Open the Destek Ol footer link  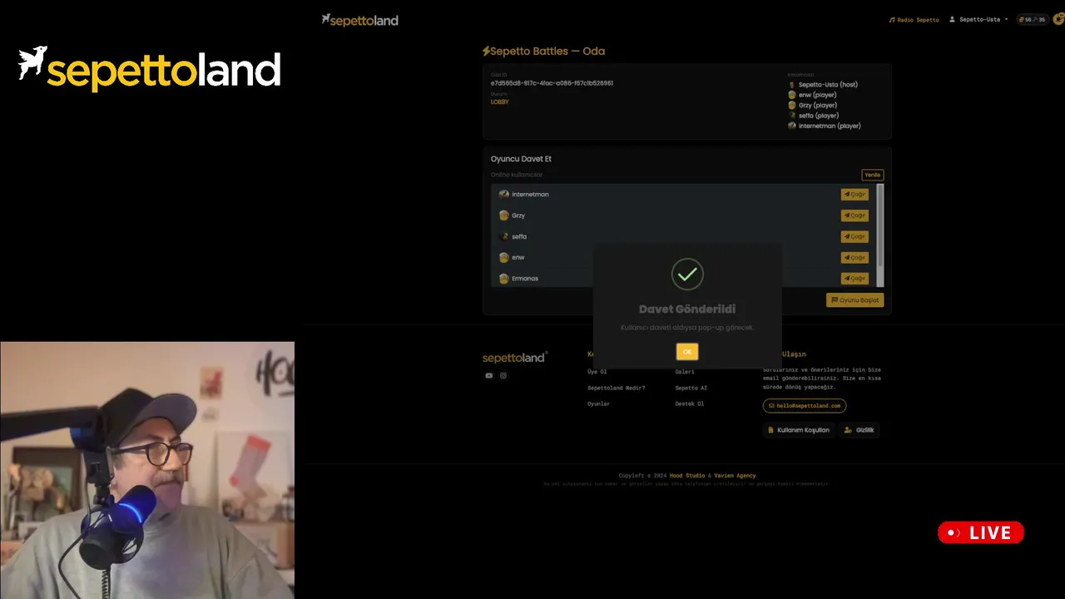tap(690, 403)
